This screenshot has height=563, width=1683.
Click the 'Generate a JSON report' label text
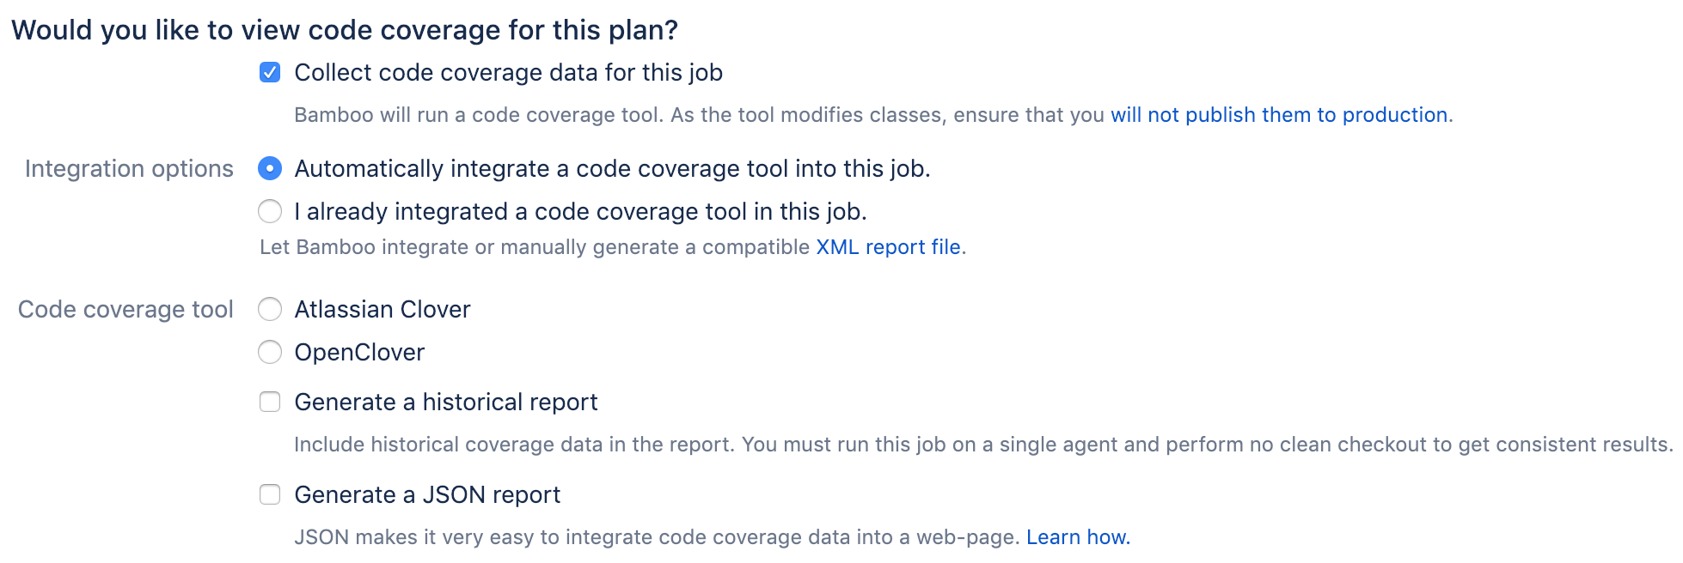[427, 495]
